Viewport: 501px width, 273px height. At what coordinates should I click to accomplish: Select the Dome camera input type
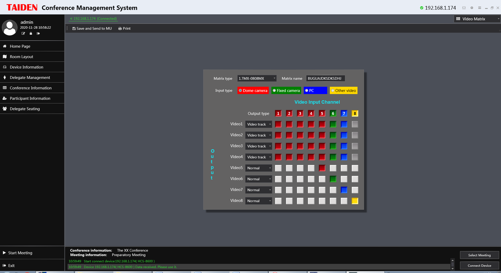253,90
